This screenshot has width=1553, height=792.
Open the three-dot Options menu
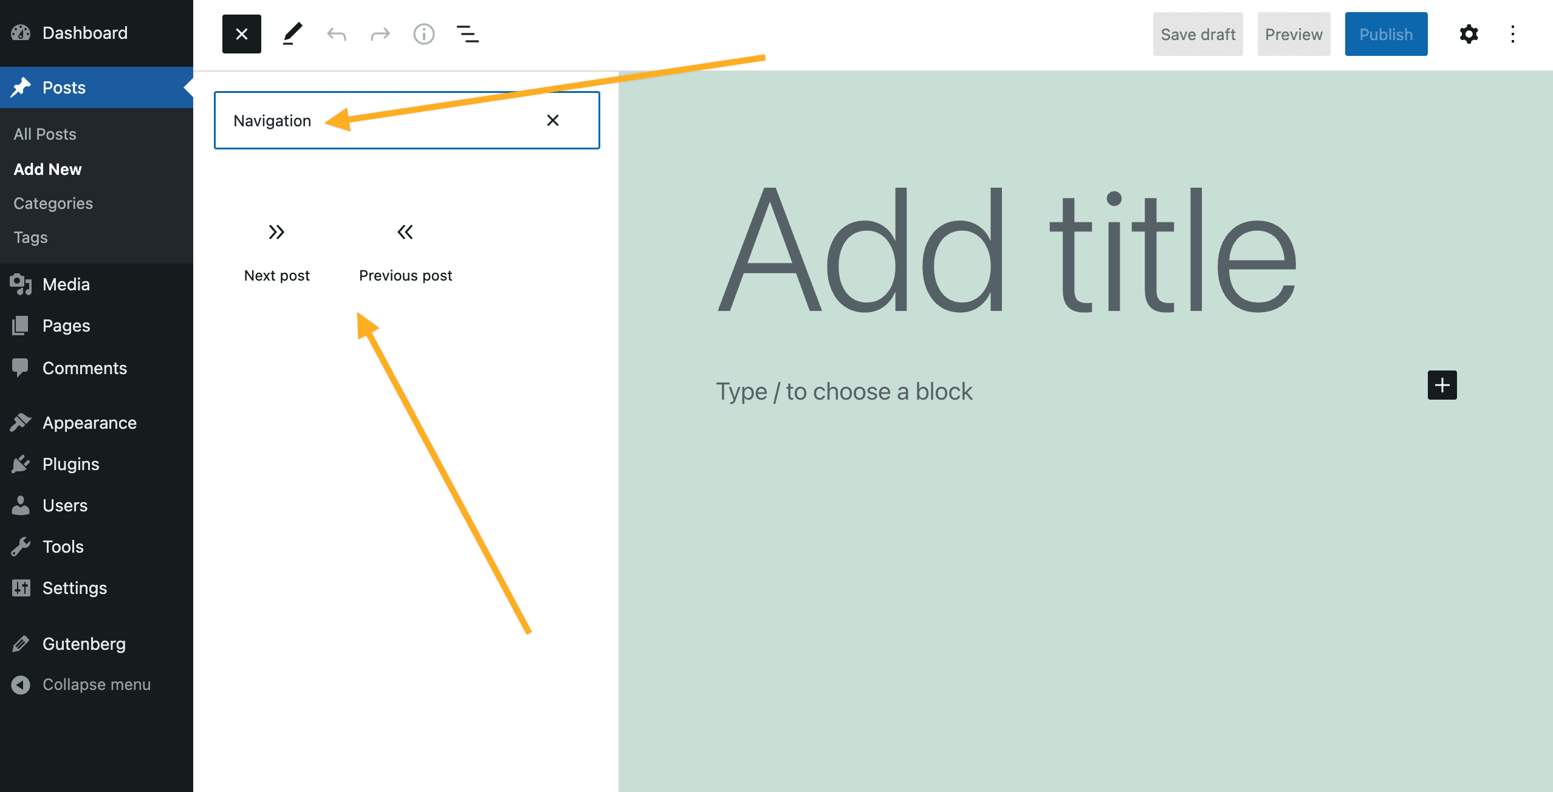point(1512,34)
